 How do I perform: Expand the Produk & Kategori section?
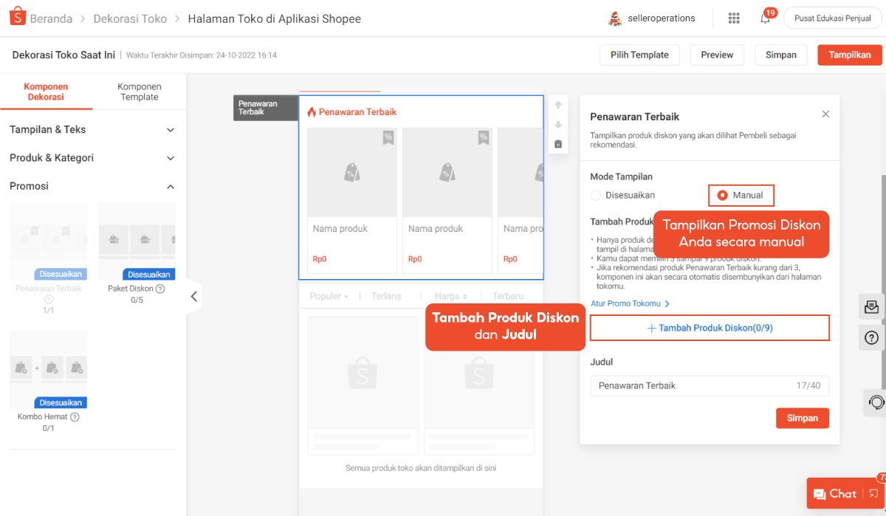92,158
